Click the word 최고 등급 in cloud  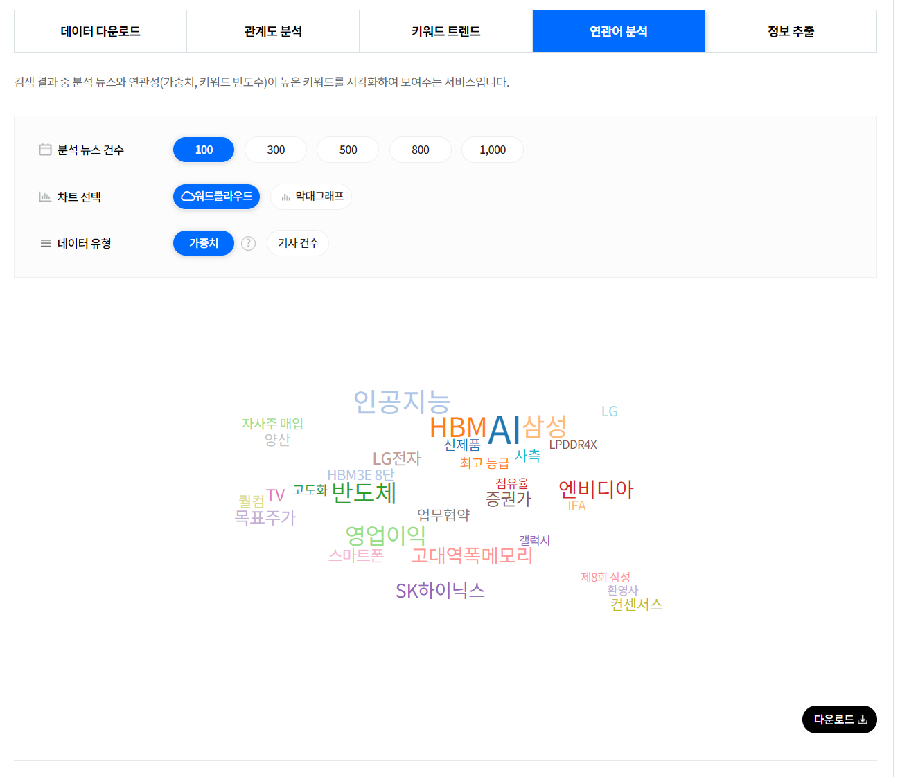pyautogui.click(x=484, y=463)
